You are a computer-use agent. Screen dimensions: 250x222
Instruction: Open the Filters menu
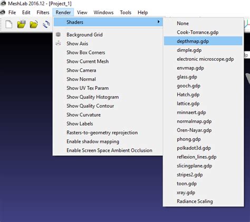(x=43, y=13)
